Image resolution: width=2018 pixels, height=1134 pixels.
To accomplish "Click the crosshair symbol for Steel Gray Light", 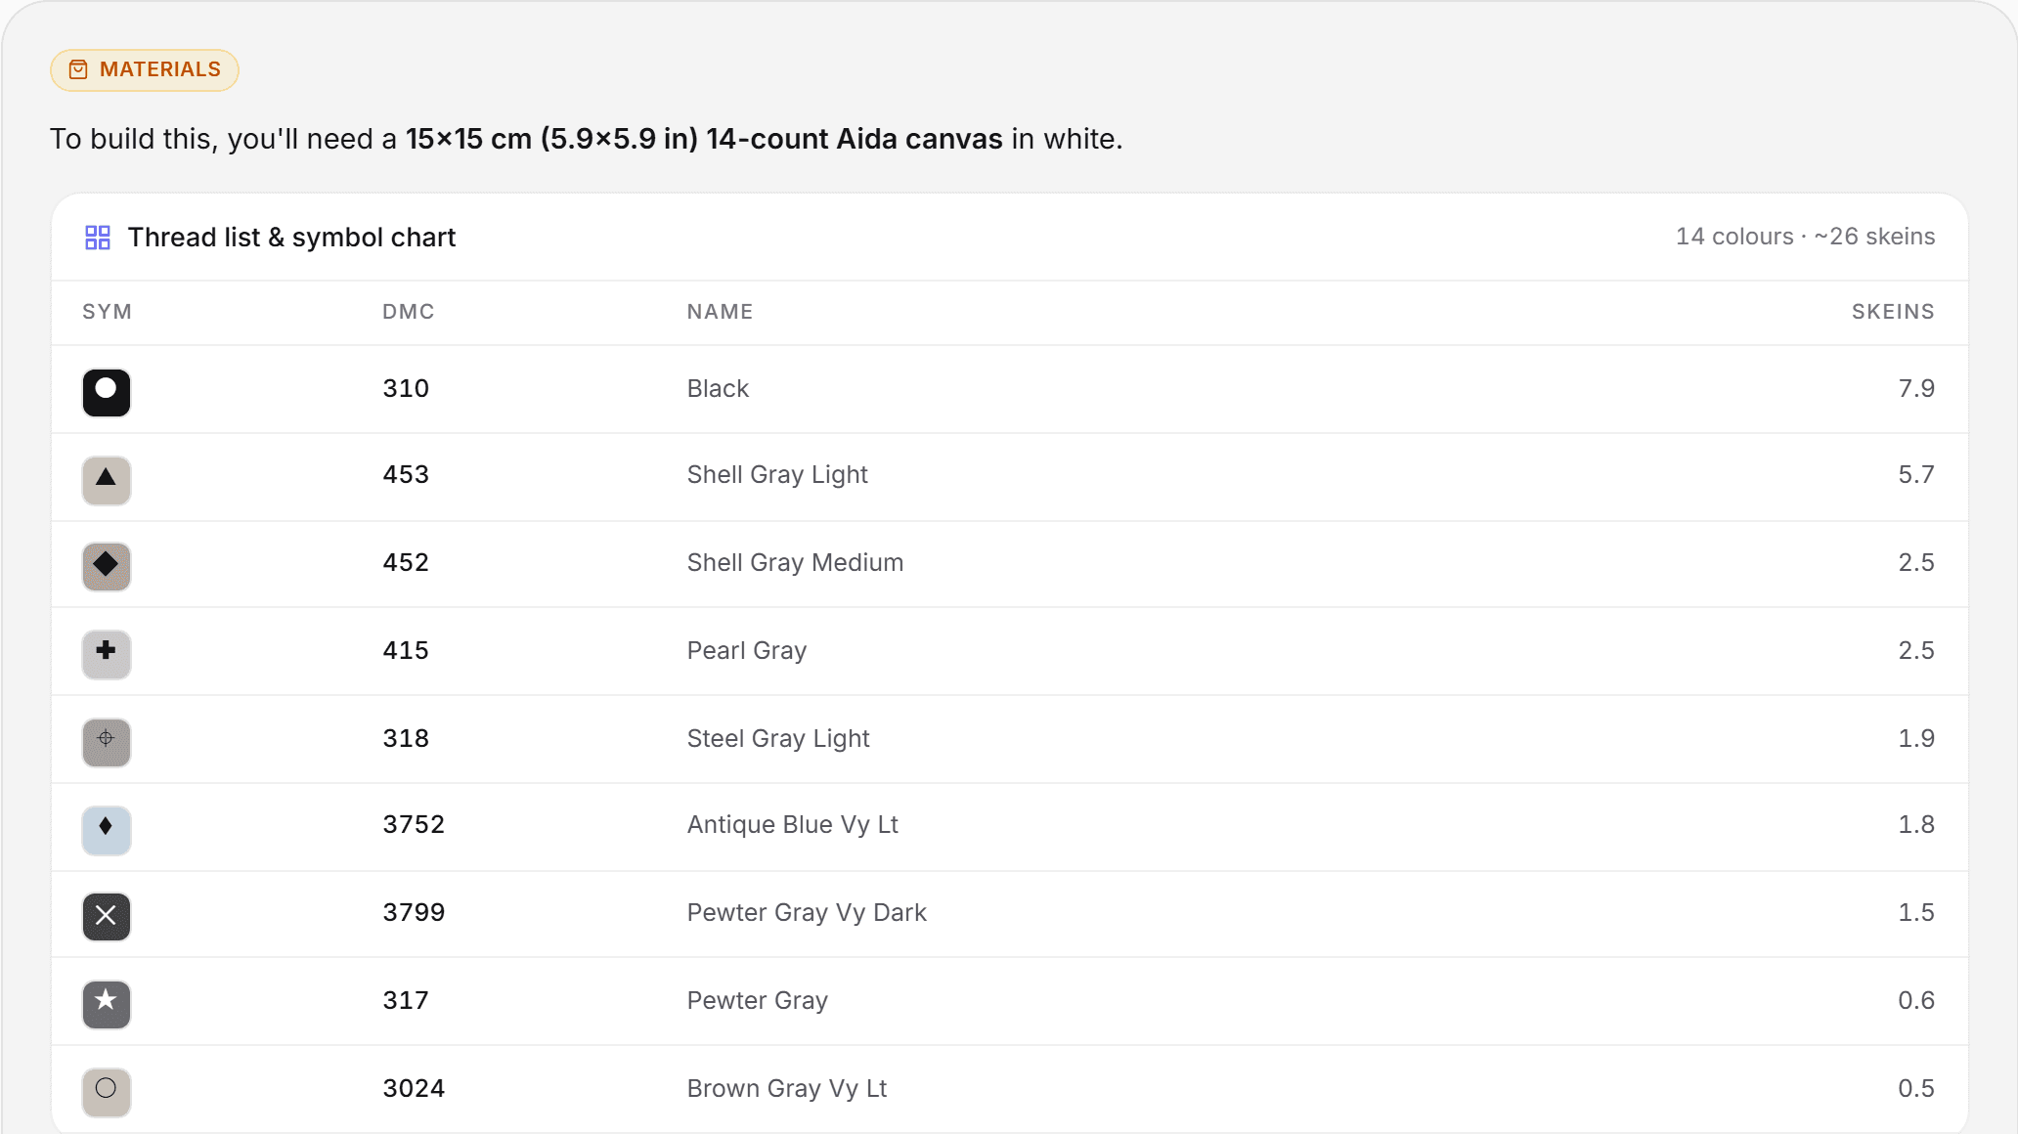I will point(107,742).
